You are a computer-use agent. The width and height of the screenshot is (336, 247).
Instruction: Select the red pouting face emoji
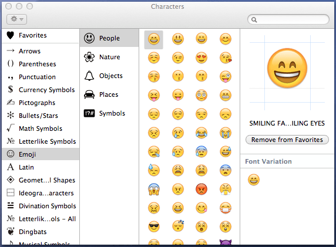click(x=201, y=189)
